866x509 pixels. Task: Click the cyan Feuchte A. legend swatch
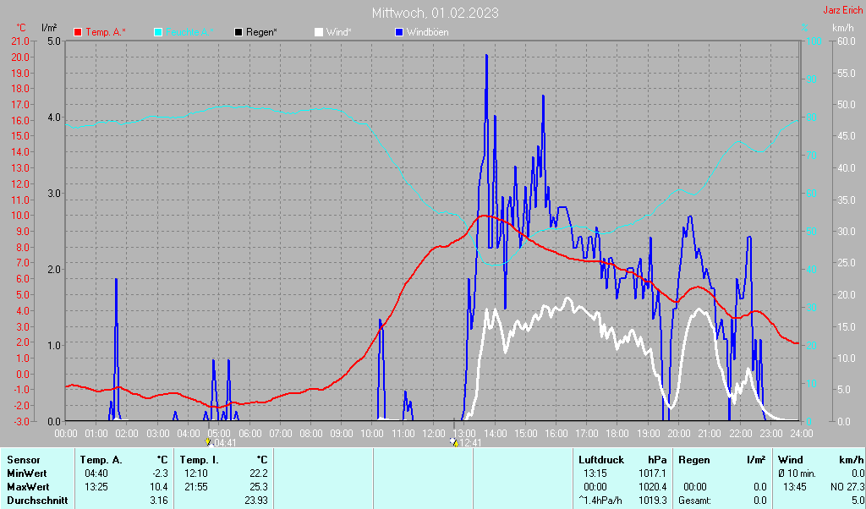[x=158, y=33]
